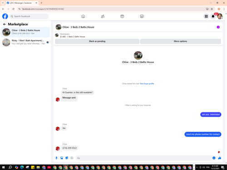
Task: Open the Video icon in top navigation
Action: tap(122, 16)
